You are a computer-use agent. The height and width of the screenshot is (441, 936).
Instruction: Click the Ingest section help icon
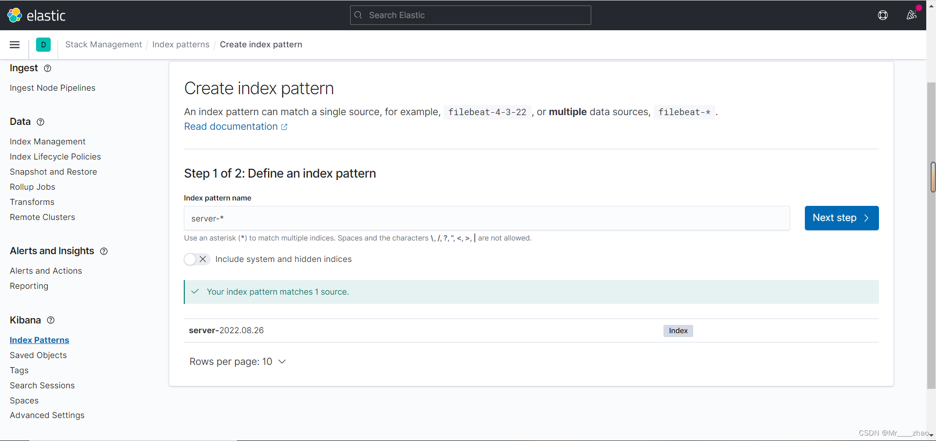tap(48, 68)
